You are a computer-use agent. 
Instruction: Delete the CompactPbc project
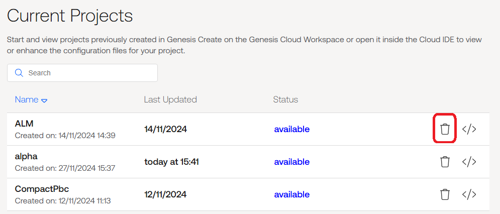[x=445, y=194]
